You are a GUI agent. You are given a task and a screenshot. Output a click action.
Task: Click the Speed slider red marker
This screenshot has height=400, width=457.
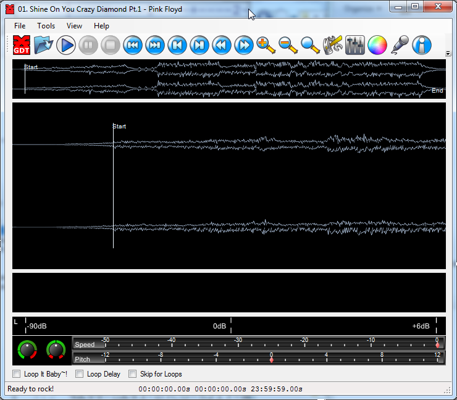(x=437, y=345)
